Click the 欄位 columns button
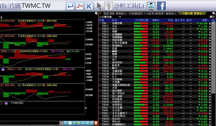The width and height of the screenshot is (216, 126). (212, 17)
